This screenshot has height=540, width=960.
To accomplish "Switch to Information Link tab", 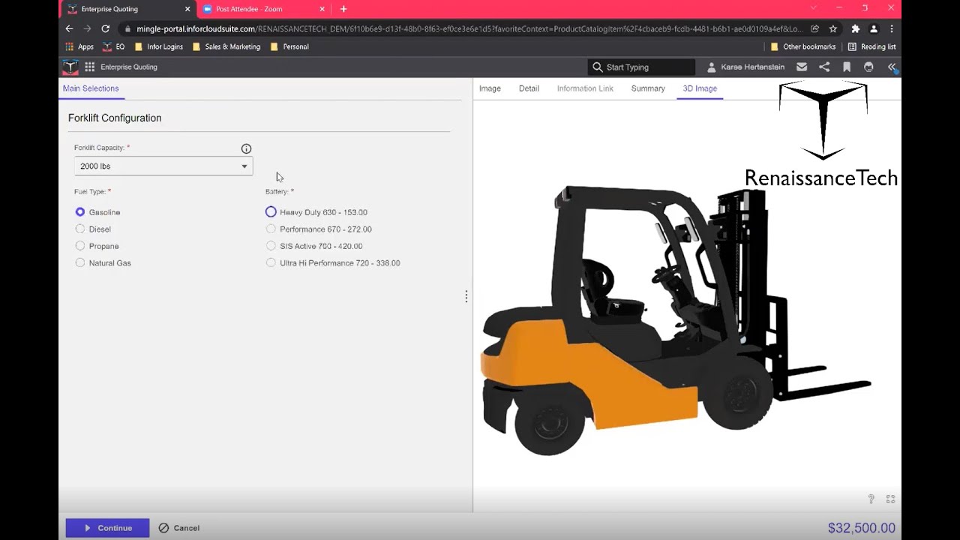I will click(x=585, y=88).
